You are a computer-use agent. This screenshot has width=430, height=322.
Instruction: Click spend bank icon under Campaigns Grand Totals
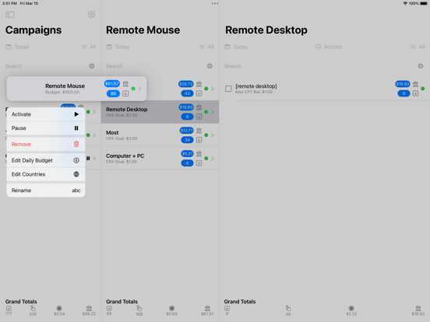click(x=89, y=308)
